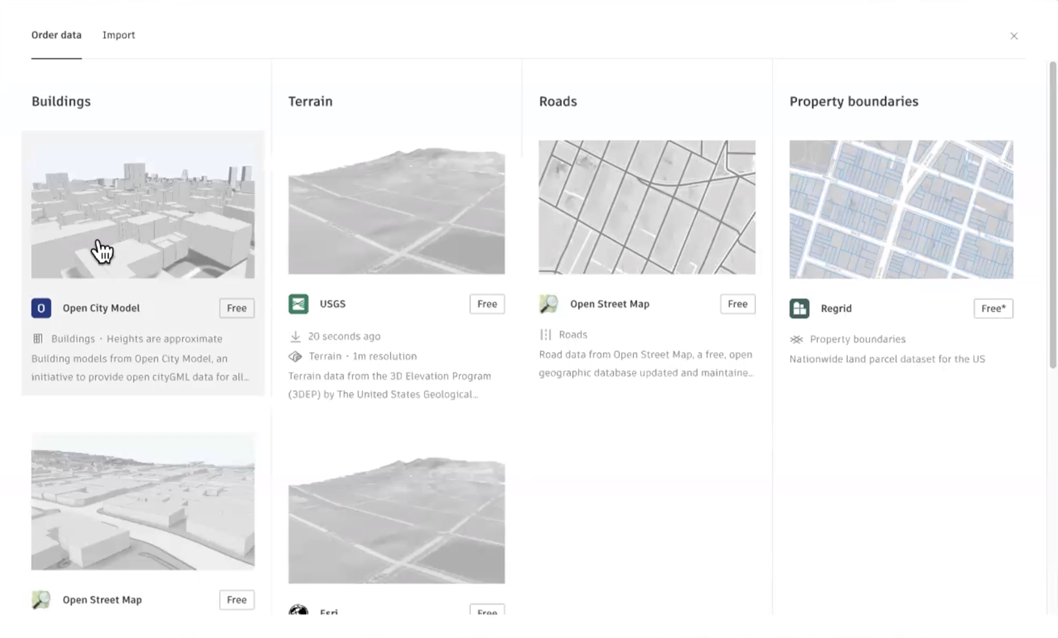The width and height of the screenshot is (1058, 638).
Task: Click the Open Street Map buildings logo
Action: point(41,600)
